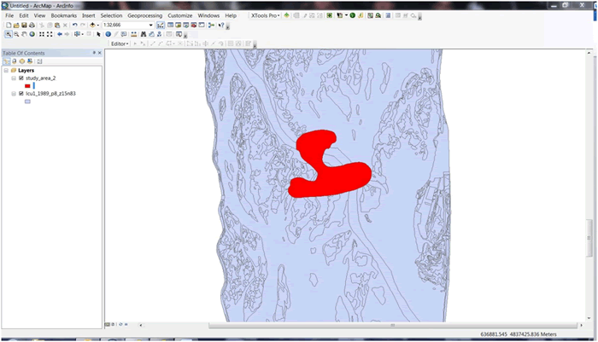Open the Help menu
The width and height of the screenshot is (598, 342).
[231, 15]
